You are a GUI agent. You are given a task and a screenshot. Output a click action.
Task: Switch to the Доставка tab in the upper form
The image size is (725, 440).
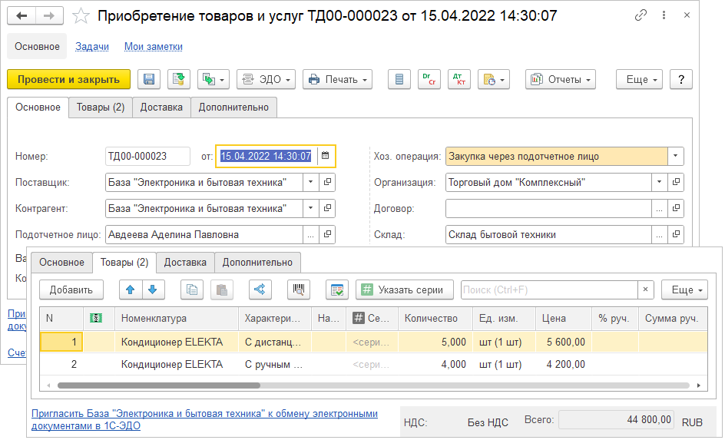161,108
